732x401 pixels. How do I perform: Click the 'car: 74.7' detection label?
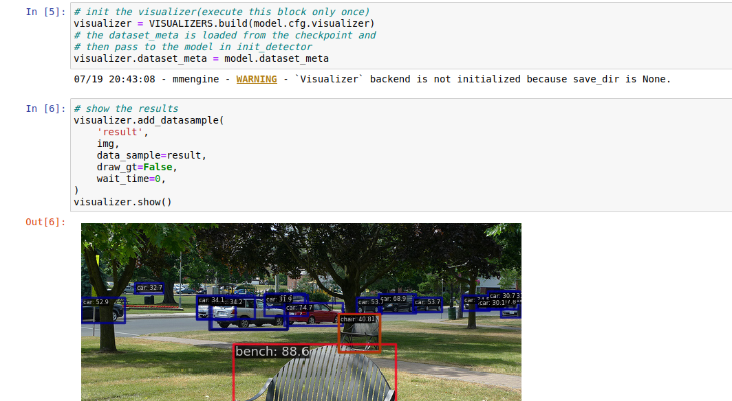point(299,308)
